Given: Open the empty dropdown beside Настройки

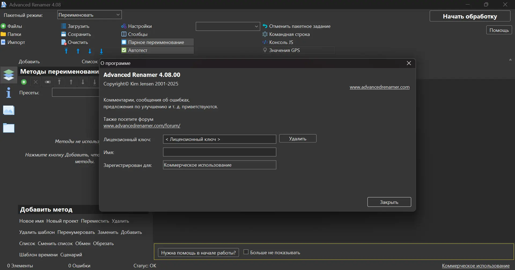Looking at the screenshot, I should pos(228,26).
